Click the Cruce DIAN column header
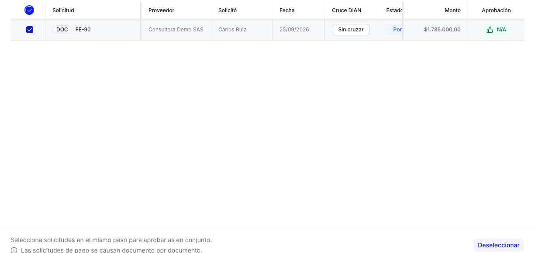This screenshot has height=253, width=535. click(346, 10)
